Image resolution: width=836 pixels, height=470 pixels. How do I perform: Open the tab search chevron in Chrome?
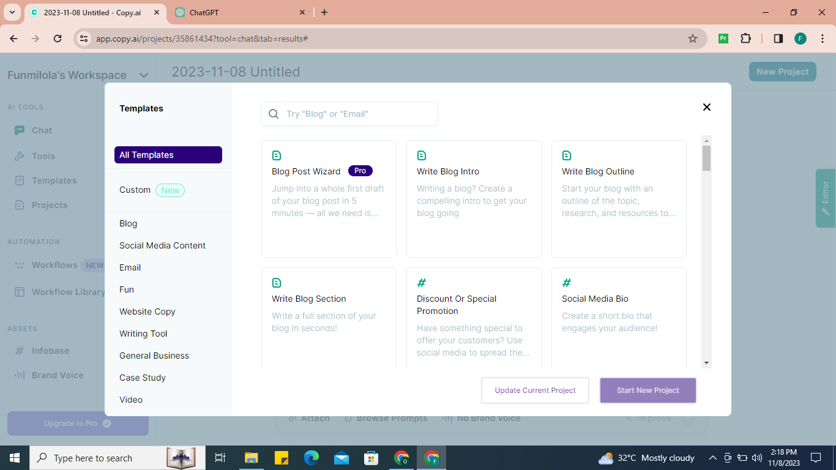pyautogui.click(x=12, y=12)
